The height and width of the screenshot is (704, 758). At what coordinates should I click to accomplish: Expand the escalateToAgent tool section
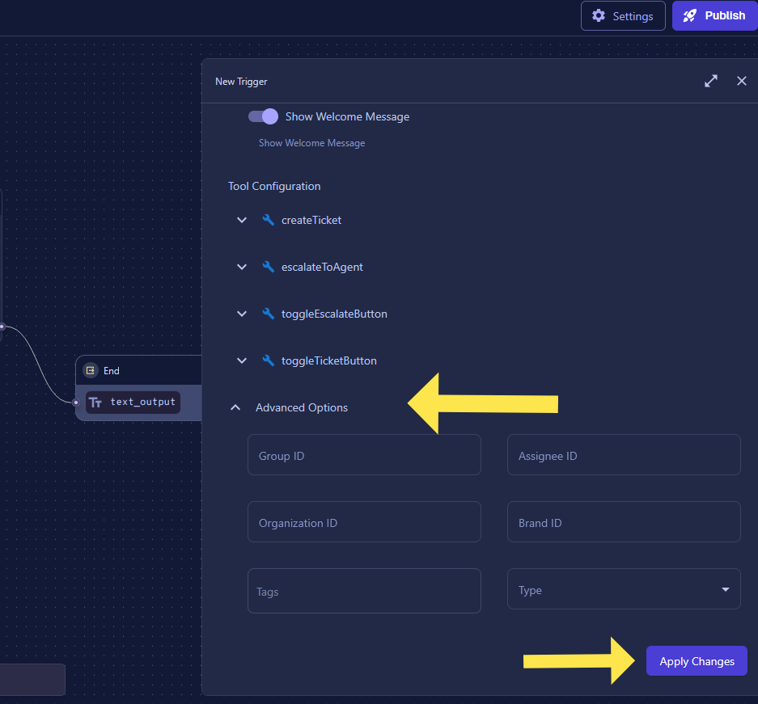coord(242,267)
